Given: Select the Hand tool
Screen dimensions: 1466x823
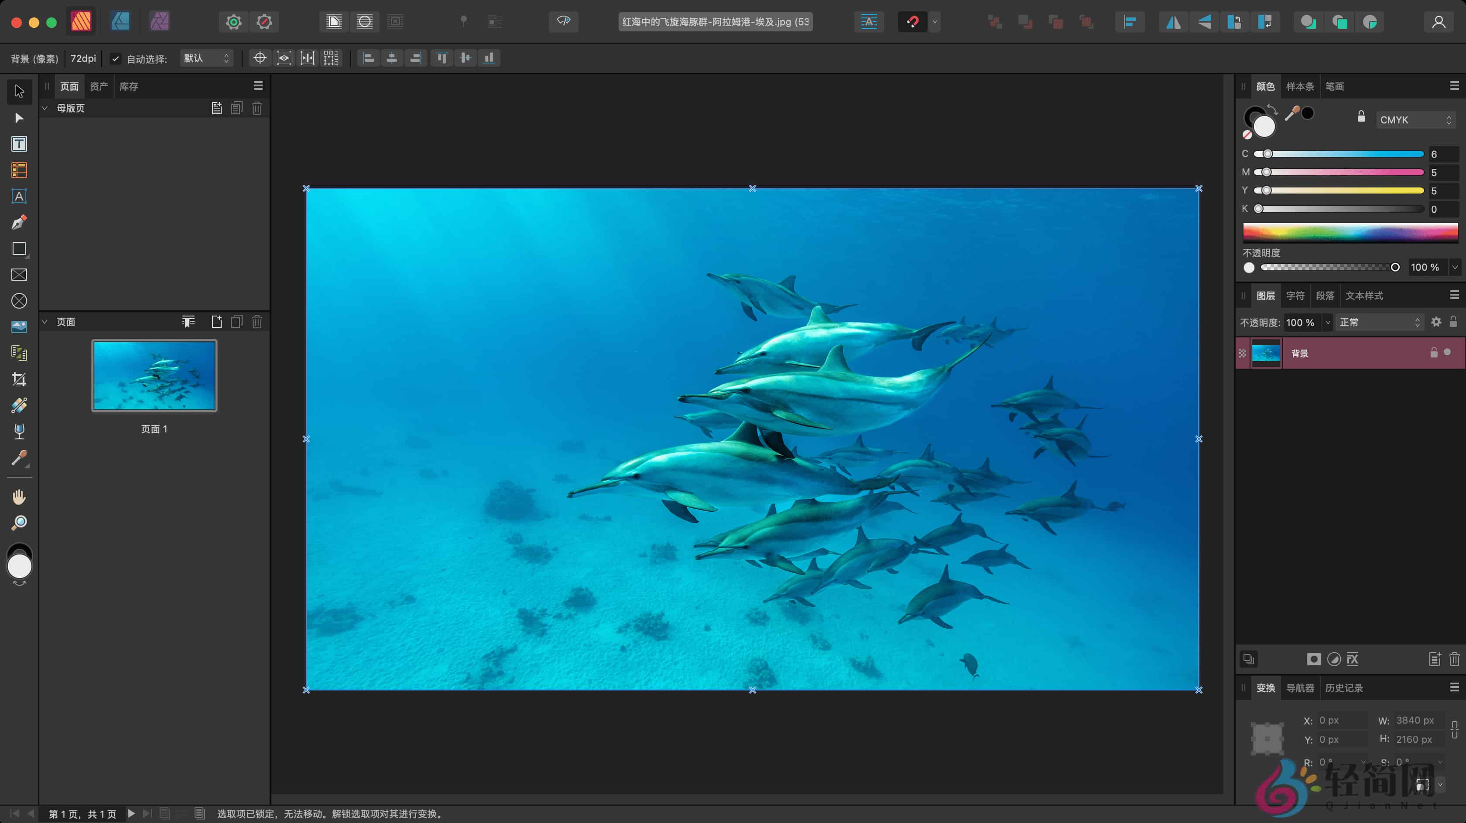Looking at the screenshot, I should [x=19, y=497].
